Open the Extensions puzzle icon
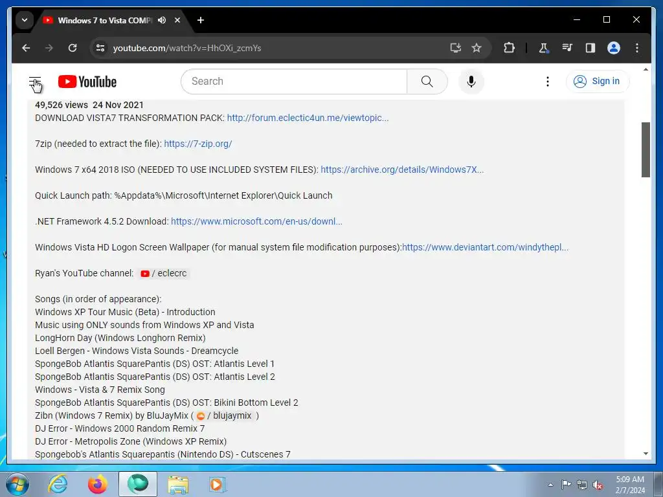 pyautogui.click(x=509, y=48)
